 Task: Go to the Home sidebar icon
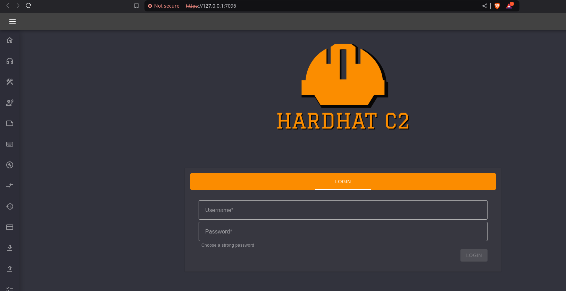pyautogui.click(x=10, y=40)
